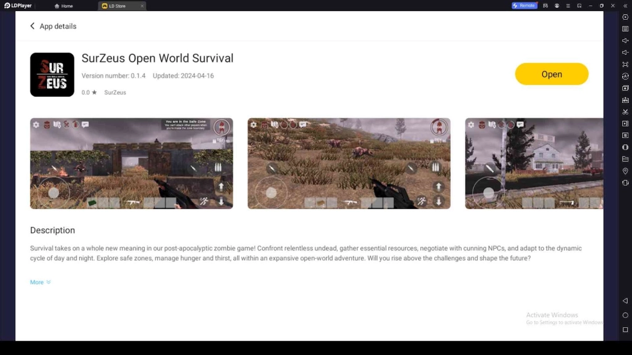Open the shared folder icon
This screenshot has width=632, height=355.
point(625,159)
